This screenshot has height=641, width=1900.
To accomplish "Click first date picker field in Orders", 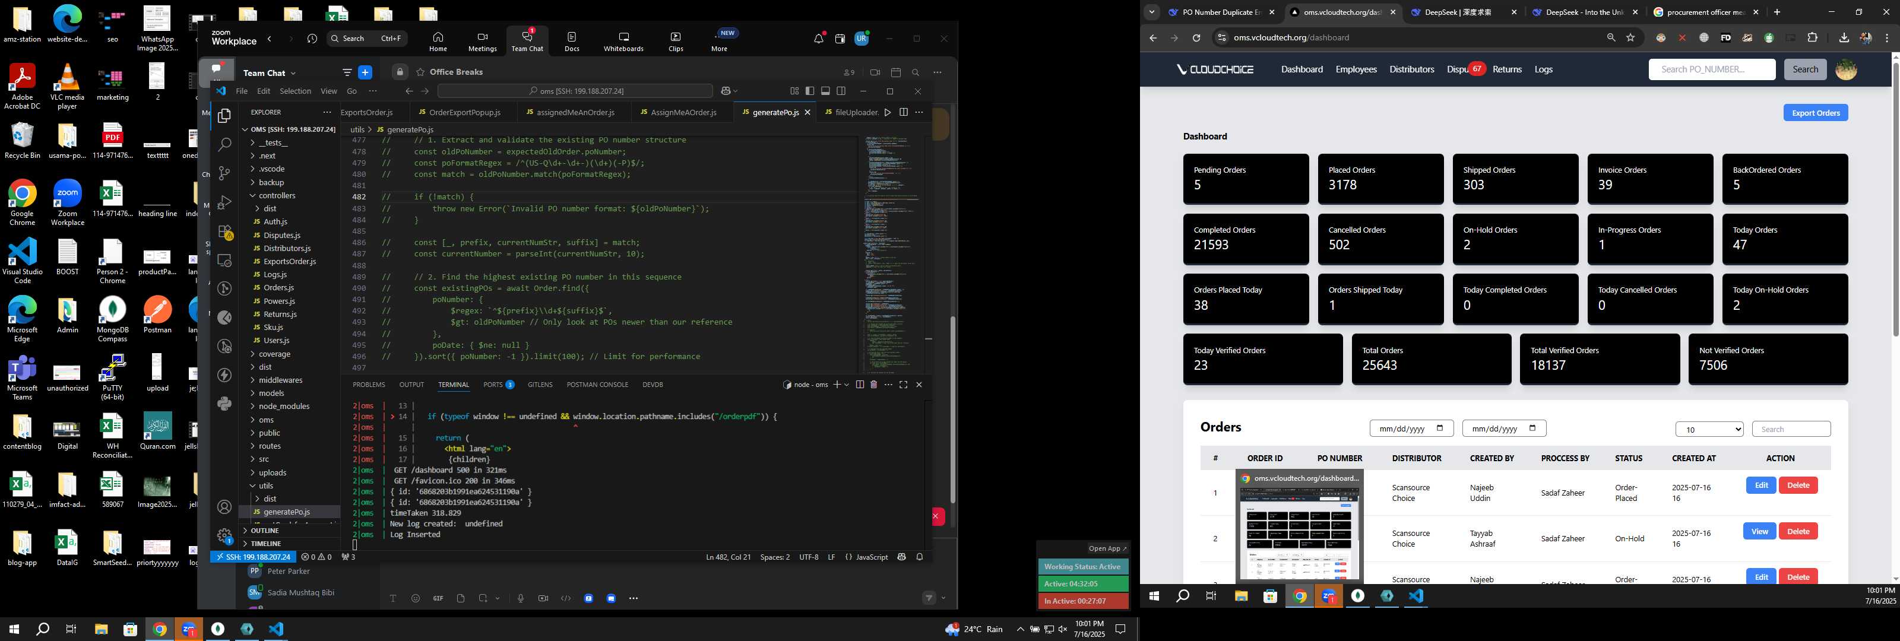I will pyautogui.click(x=1411, y=429).
